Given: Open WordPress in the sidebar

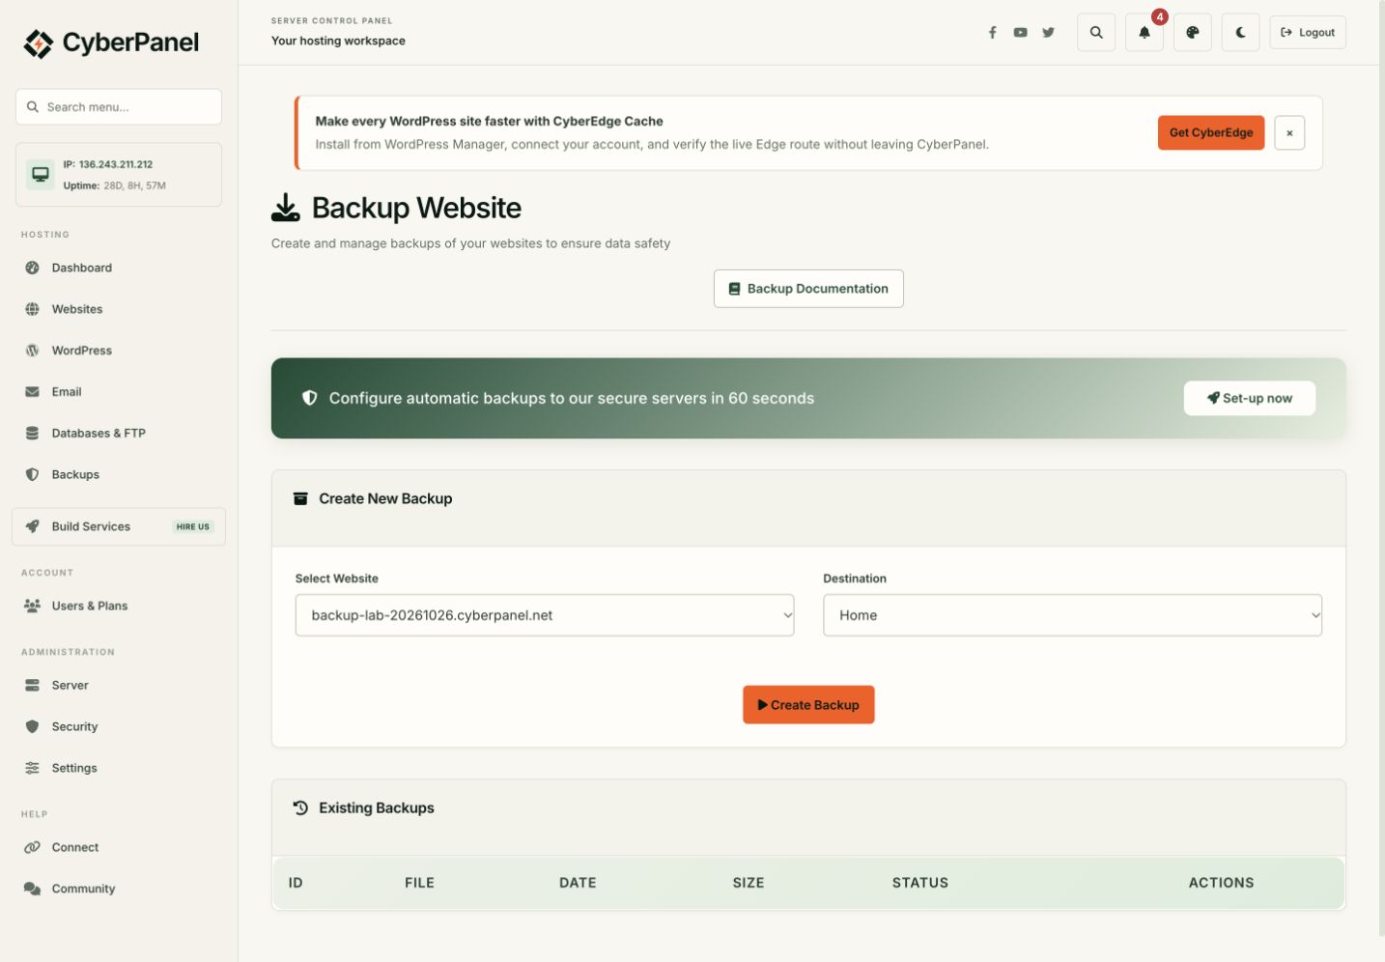Looking at the screenshot, I should coord(119,351).
